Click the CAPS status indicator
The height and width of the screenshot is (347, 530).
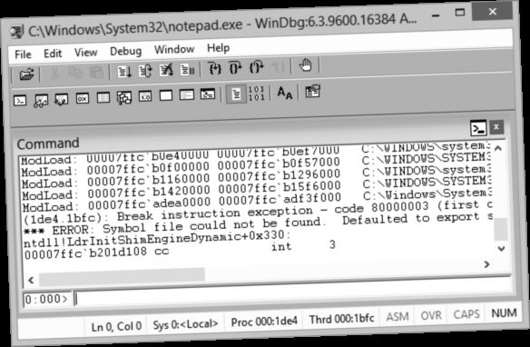click(x=466, y=314)
